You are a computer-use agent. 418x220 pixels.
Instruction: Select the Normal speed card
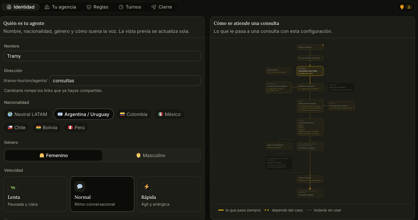coord(102,194)
